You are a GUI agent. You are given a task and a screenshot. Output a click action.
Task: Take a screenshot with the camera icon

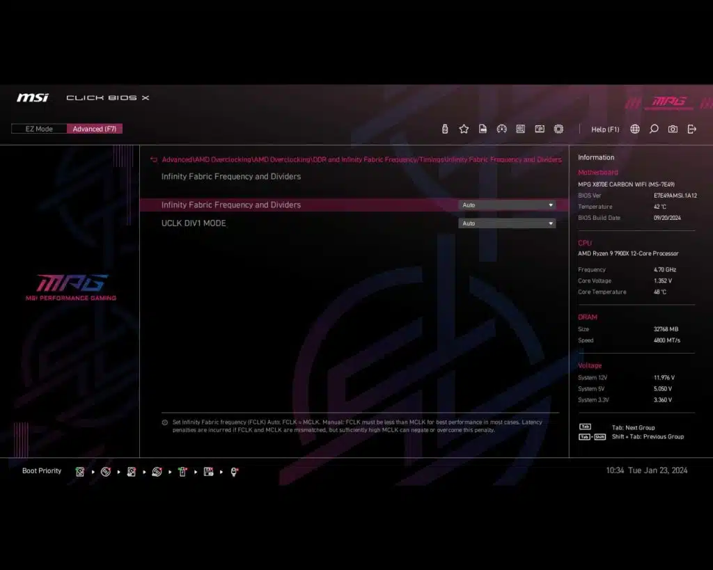coord(673,129)
